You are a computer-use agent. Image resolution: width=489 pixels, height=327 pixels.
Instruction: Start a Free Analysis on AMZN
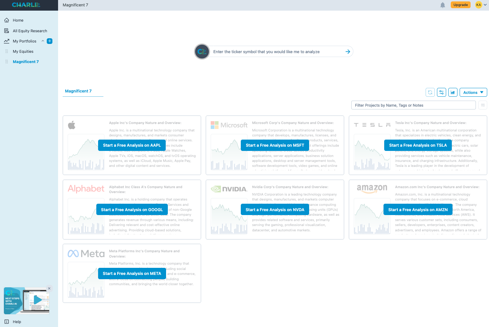click(x=418, y=210)
